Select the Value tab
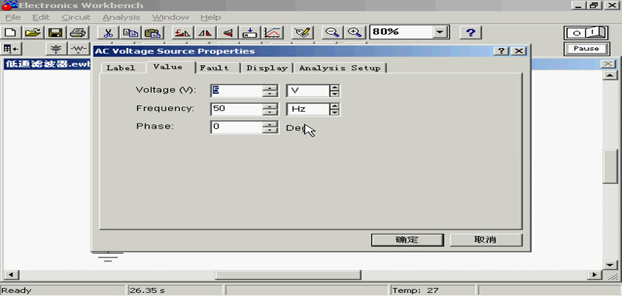 coord(168,67)
